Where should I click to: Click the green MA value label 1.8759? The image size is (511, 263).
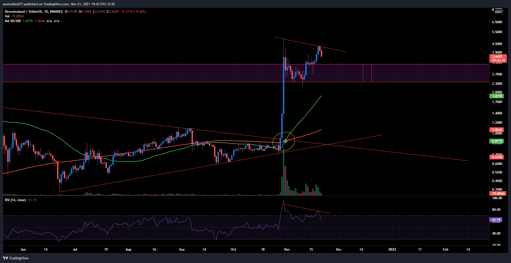point(497,96)
